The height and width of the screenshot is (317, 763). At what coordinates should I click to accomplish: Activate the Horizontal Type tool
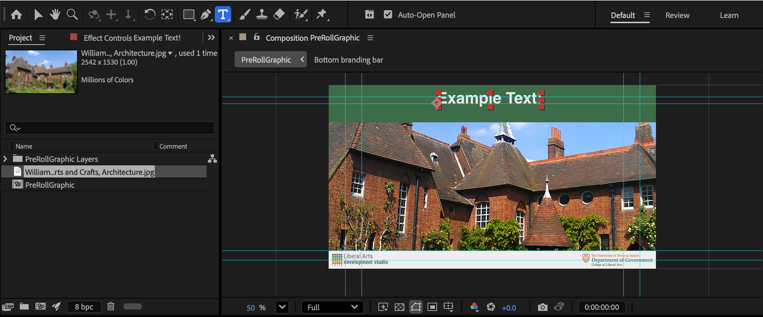[223, 15]
